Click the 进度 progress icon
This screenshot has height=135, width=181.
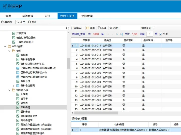coord(111,28)
